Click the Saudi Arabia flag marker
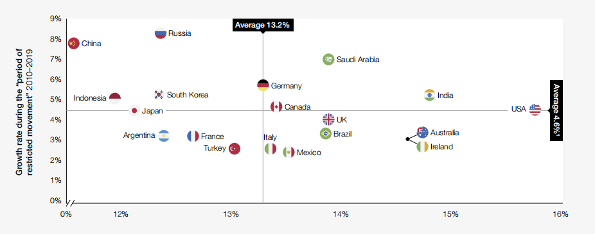The image size is (595, 234). (x=328, y=60)
